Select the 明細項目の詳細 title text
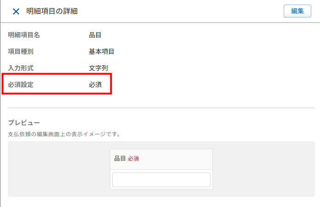The height and width of the screenshot is (207, 320). pyautogui.click(x=52, y=11)
